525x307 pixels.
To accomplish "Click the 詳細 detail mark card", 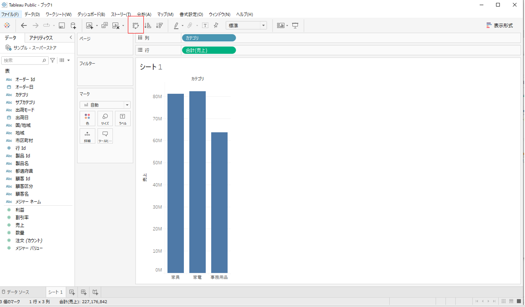I will 87,136.
